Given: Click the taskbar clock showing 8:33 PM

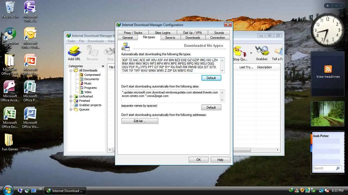Looking at the screenshot, I should click(x=338, y=191).
